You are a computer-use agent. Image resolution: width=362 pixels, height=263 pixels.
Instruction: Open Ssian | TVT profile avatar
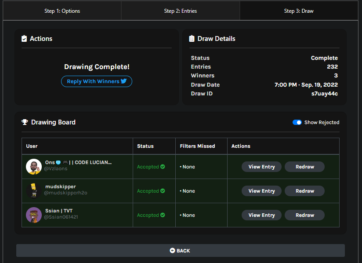[x=34, y=215]
